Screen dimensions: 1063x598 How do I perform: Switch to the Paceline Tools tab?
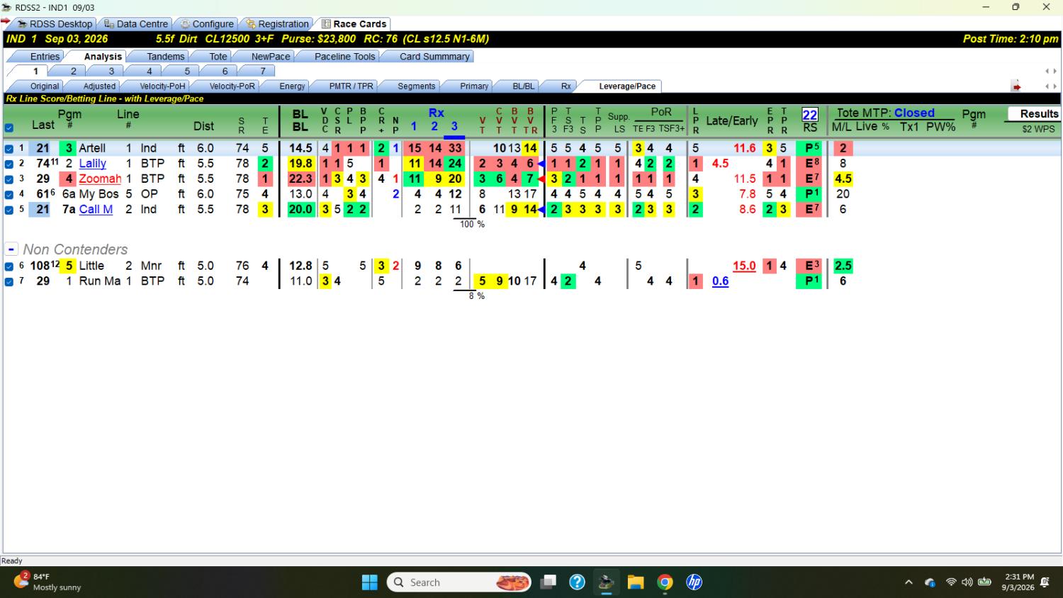coord(344,57)
